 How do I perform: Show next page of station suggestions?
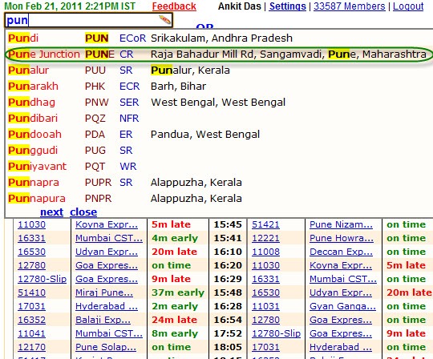[x=51, y=212]
